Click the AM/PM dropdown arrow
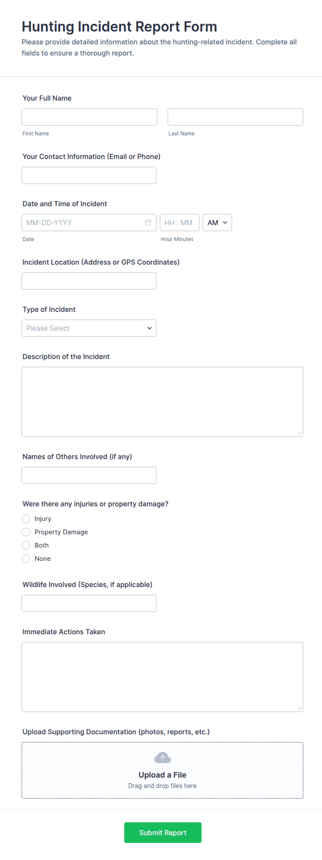 tap(225, 223)
